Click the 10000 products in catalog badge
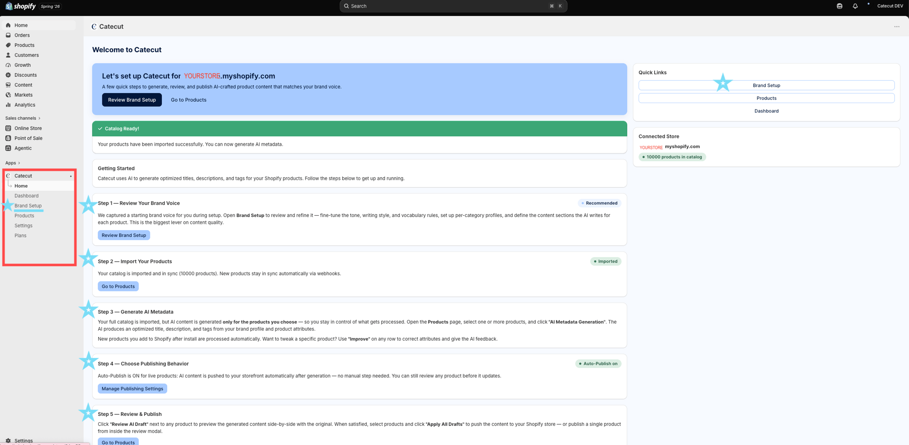 point(672,157)
